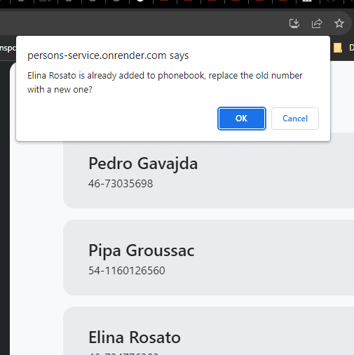Screen dimensions: 354x355
Task: Dismiss the replace-number dialog with Cancel
Action: click(295, 119)
